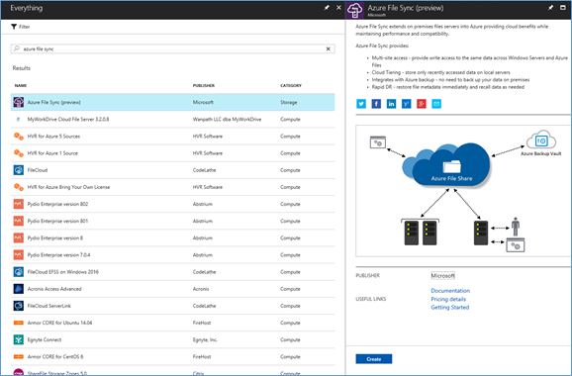Sort results by CATEGORY column header

pyautogui.click(x=291, y=86)
